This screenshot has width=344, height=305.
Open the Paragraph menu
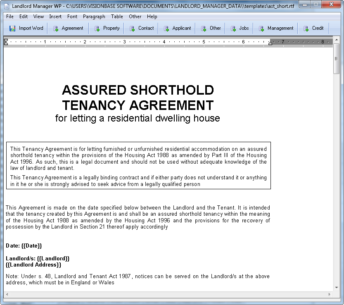click(94, 17)
